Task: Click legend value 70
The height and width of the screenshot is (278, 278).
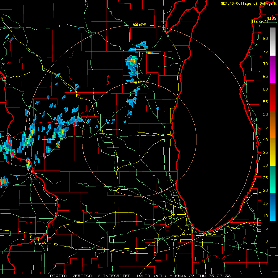Action: pyautogui.click(x=265, y=64)
